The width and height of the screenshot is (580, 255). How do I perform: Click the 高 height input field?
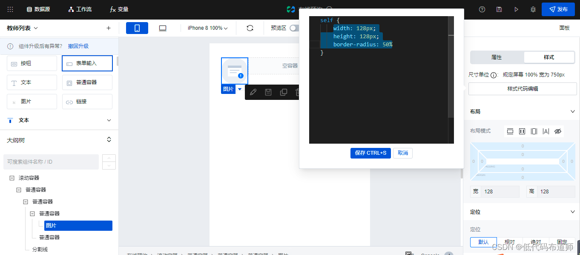point(556,192)
